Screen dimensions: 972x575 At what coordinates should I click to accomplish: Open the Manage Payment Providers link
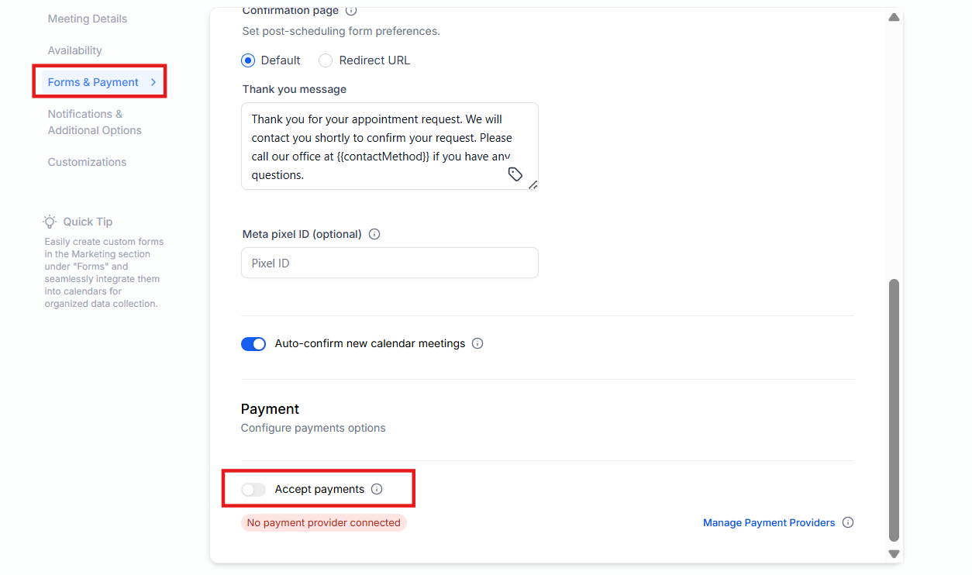point(769,523)
